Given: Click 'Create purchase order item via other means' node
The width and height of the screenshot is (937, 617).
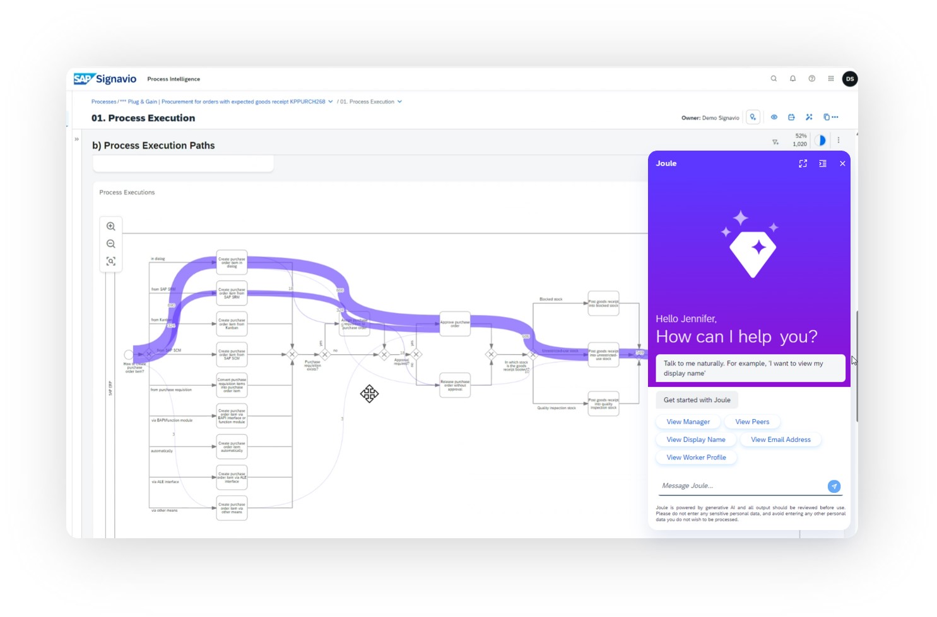Looking at the screenshot, I should [x=232, y=508].
